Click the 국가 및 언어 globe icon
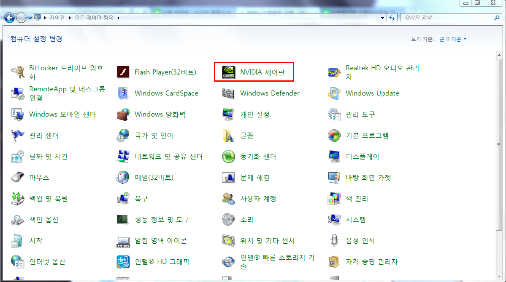 tap(123, 136)
